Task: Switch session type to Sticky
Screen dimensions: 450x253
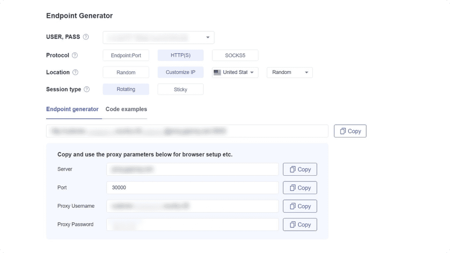Action: (180, 89)
